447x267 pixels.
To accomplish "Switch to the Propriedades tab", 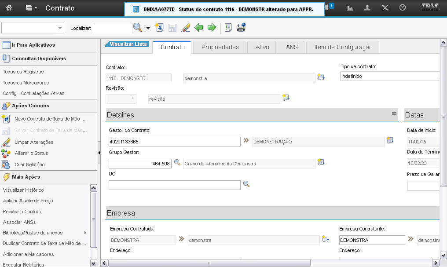I will (x=220, y=48).
